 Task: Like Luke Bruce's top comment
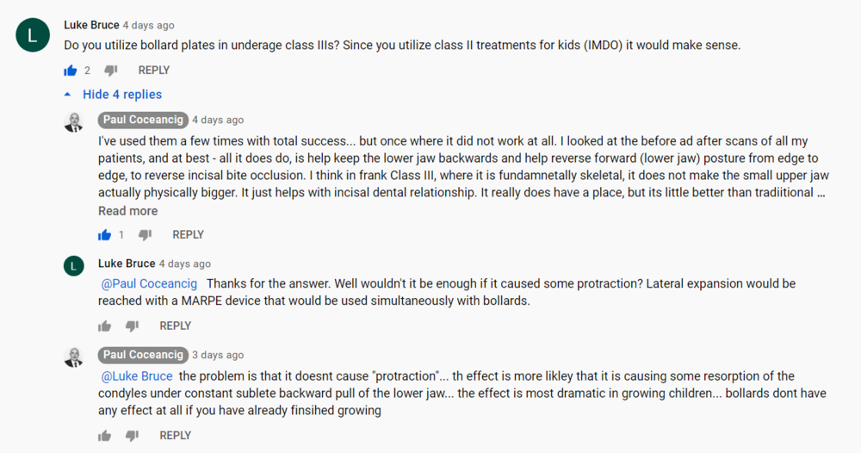[71, 71]
